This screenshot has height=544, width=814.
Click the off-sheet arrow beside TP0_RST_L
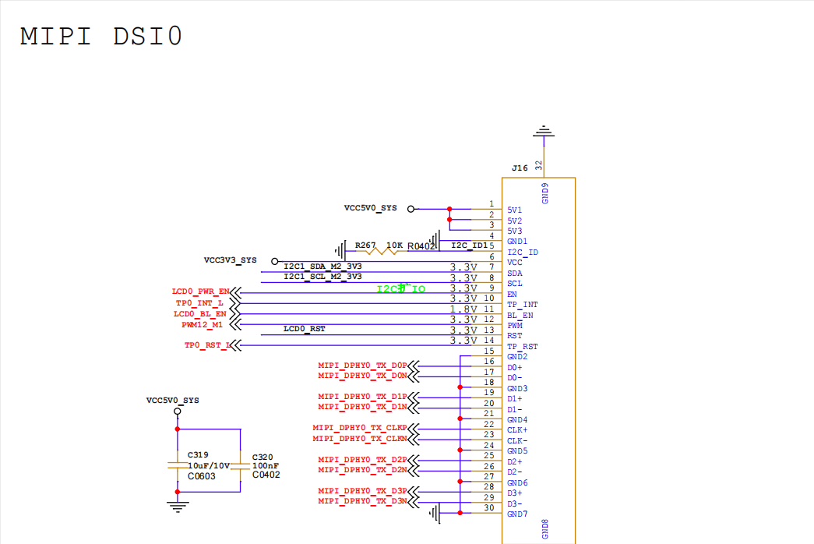point(236,345)
